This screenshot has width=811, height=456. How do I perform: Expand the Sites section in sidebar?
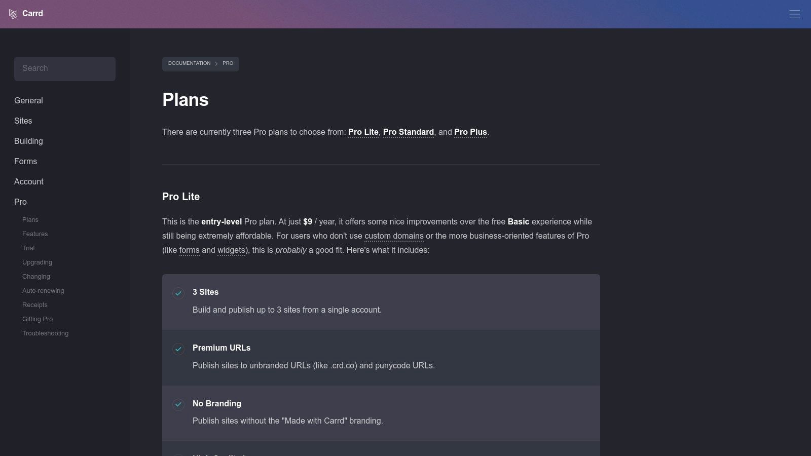[x=23, y=121]
